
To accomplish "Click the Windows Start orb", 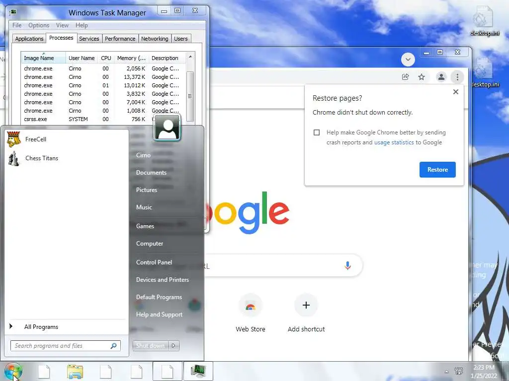I will [x=13, y=372].
